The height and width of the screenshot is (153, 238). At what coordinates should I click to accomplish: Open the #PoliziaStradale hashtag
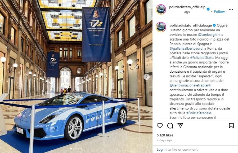point(199,113)
